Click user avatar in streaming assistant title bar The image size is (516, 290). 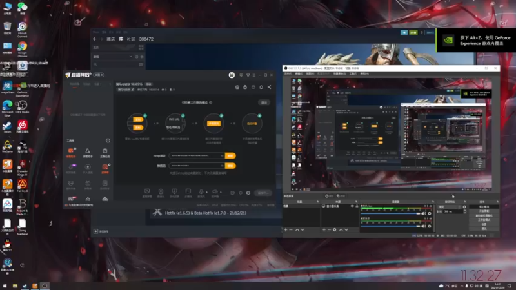[x=232, y=75]
